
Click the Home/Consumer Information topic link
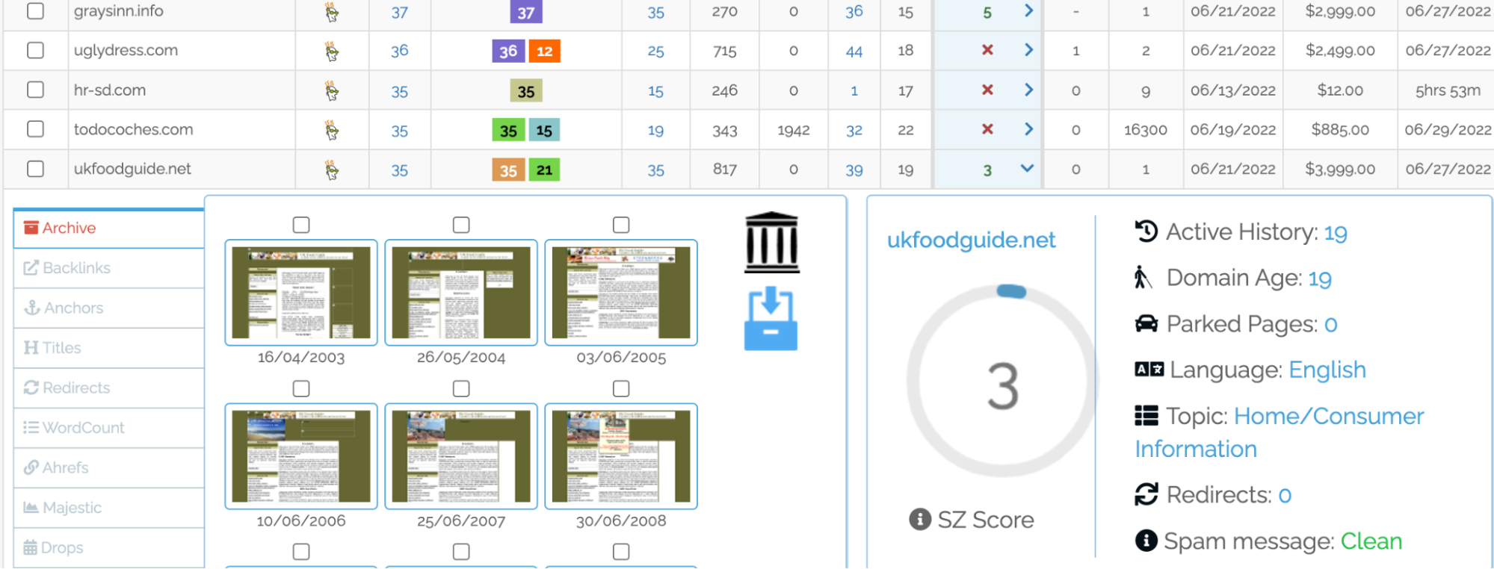click(1279, 432)
